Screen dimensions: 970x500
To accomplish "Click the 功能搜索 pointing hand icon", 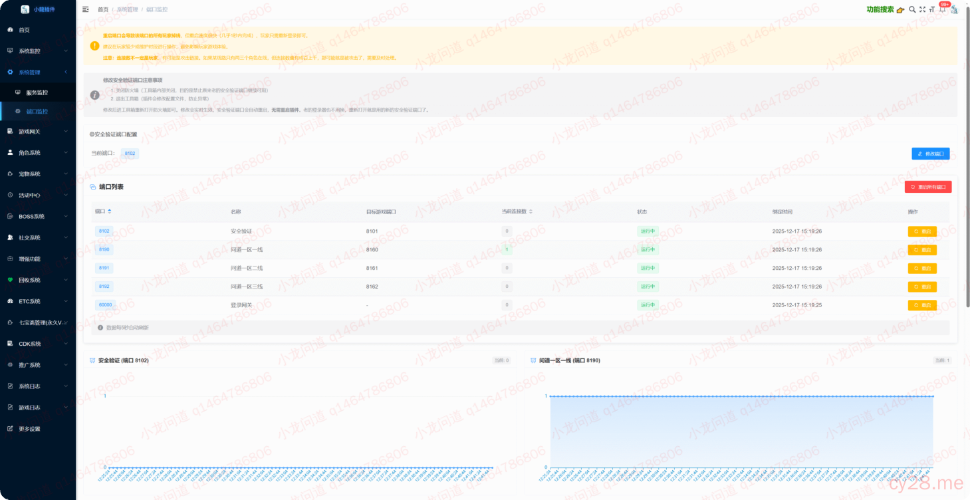I will point(900,10).
